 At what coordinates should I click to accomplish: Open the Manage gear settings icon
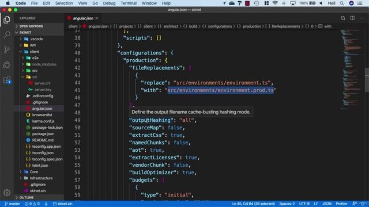pos(7,193)
